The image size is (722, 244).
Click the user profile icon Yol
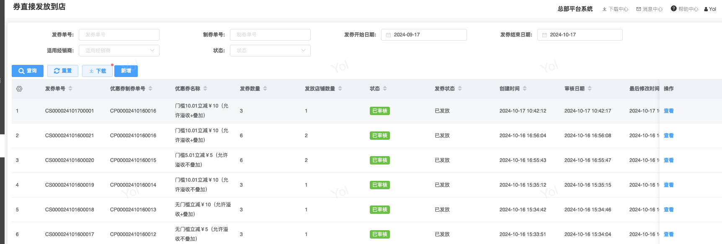[x=710, y=9]
